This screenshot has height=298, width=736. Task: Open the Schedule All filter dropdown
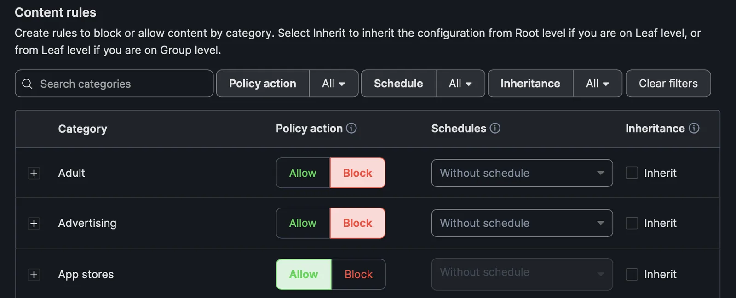click(x=460, y=84)
